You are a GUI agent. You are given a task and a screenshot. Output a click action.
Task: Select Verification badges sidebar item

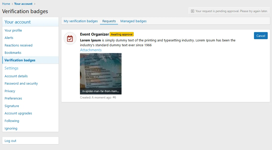[30, 60]
